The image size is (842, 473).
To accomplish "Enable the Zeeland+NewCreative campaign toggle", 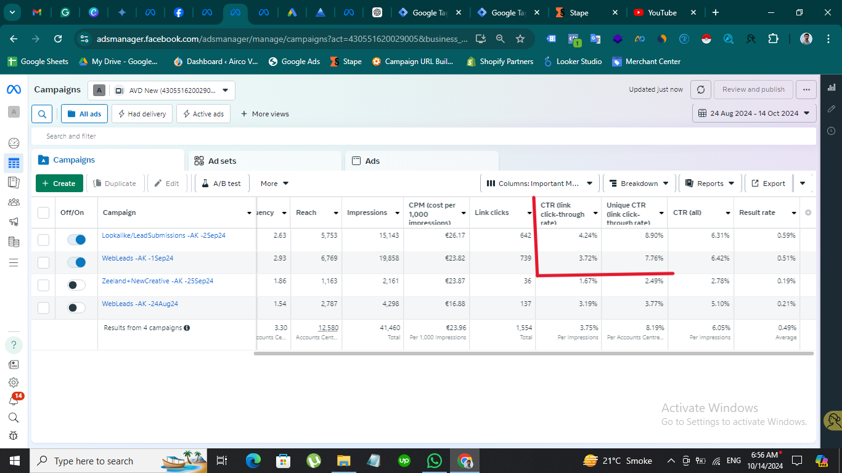I will pyautogui.click(x=76, y=285).
